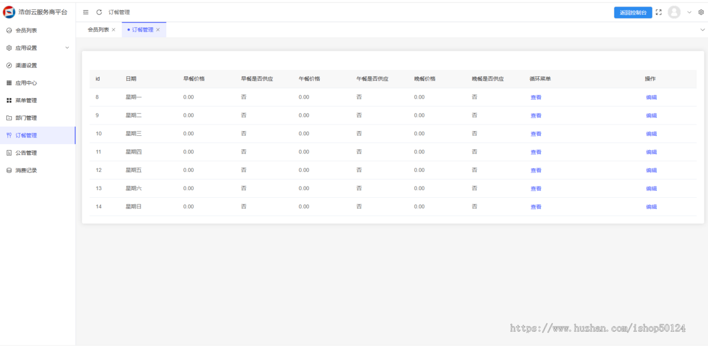
Task: Click the user avatar icon
Action: click(x=674, y=12)
